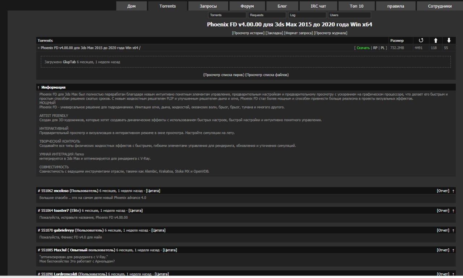
Task: Quote MaxJul's comment via Цитата
Action: pos(170,250)
